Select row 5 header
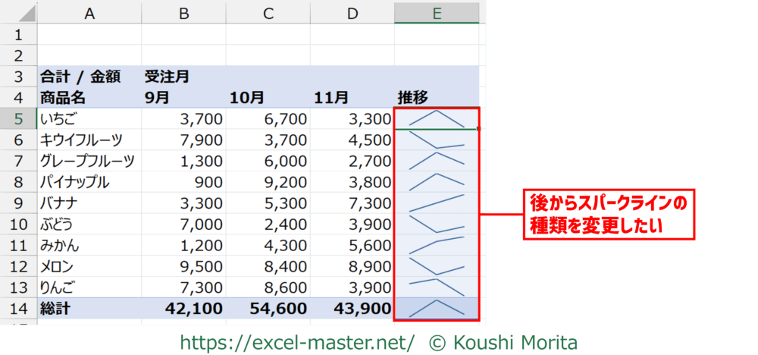Screen dimensions: 758x355 (x=17, y=119)
